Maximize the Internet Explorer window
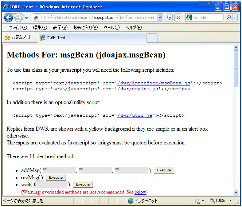This screenshot has height=207, width=242. tap(227, 7)
